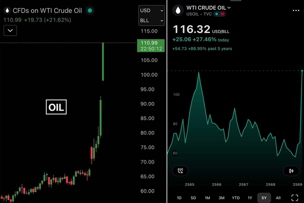Expand the WTI CRUDE OIL symbol chevron
Viewport: 304px width, 203px height.
tap(229, 8)
